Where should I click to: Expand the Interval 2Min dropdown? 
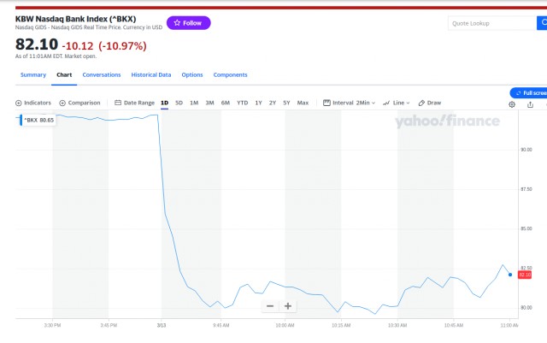(350, 103)
